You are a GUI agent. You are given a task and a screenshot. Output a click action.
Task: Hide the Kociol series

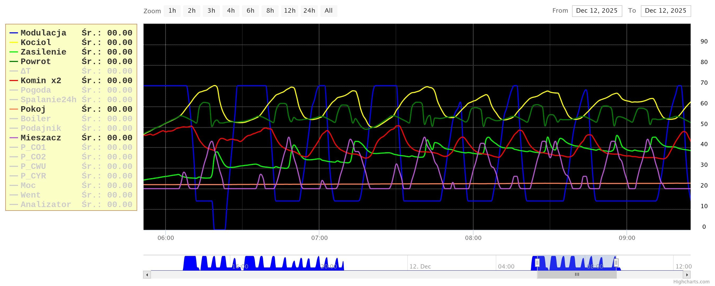point(36,42)
